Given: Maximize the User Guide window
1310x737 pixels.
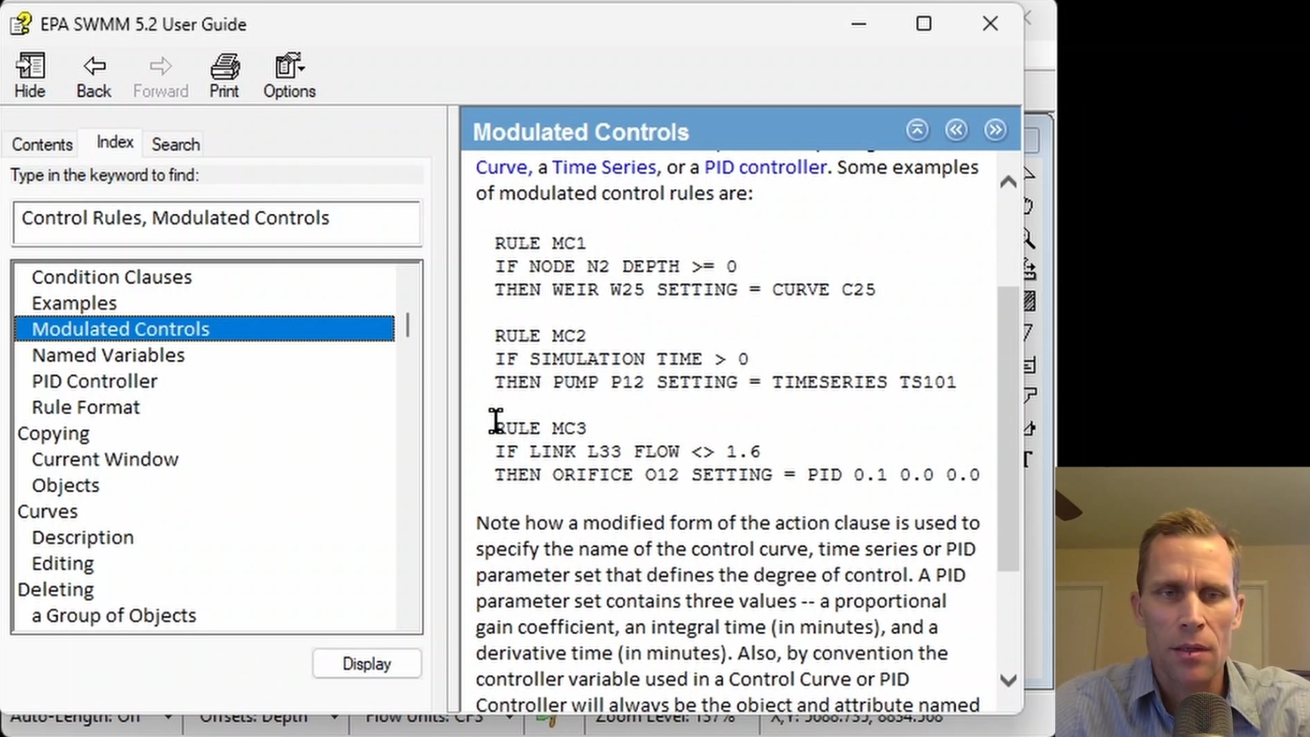Looking at the screenshot, I should click(x=924, y=23).
